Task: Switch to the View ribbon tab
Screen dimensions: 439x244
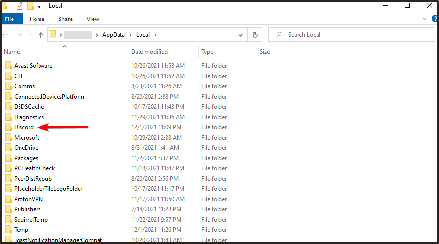Action: click(93, 19)
